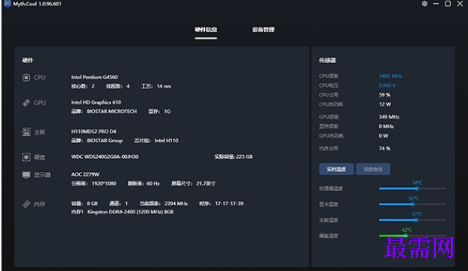Click the Myth.Cool app logo icon
This screenshot has width=468, height=271.
pos(7,4)
